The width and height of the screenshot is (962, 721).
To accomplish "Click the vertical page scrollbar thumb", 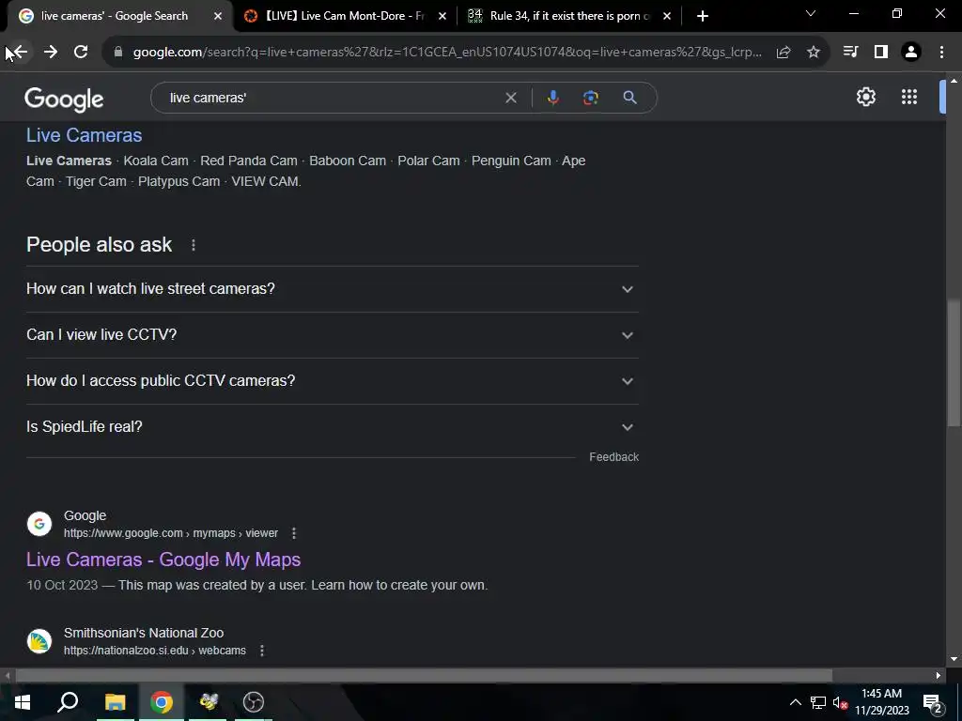I will [954, 361].
